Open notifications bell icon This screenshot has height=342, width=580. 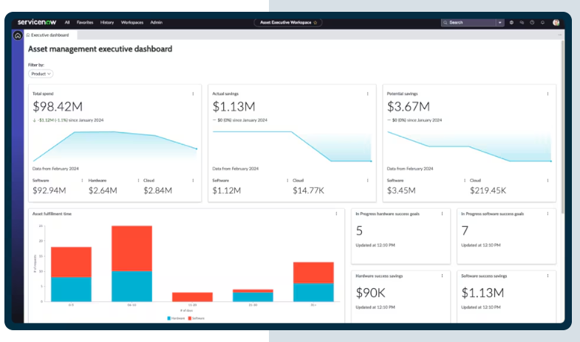pyautogui.click(x=542, y=23)
